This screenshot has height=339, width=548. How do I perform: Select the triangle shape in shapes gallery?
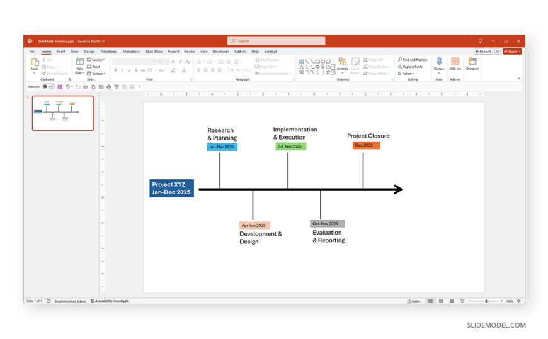pyautogui.click(x=302, y=67)
